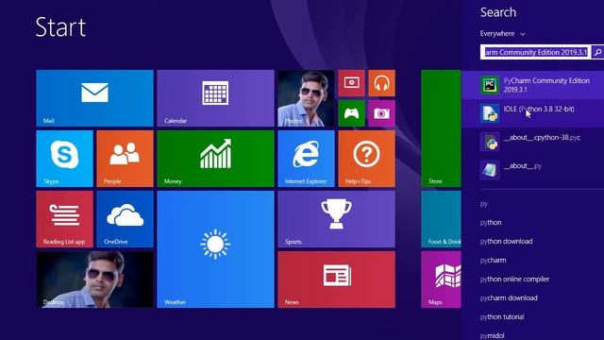604x340 pixels.
Task: Open the Food & Drink tile
Action: click(x=441, y=219)
